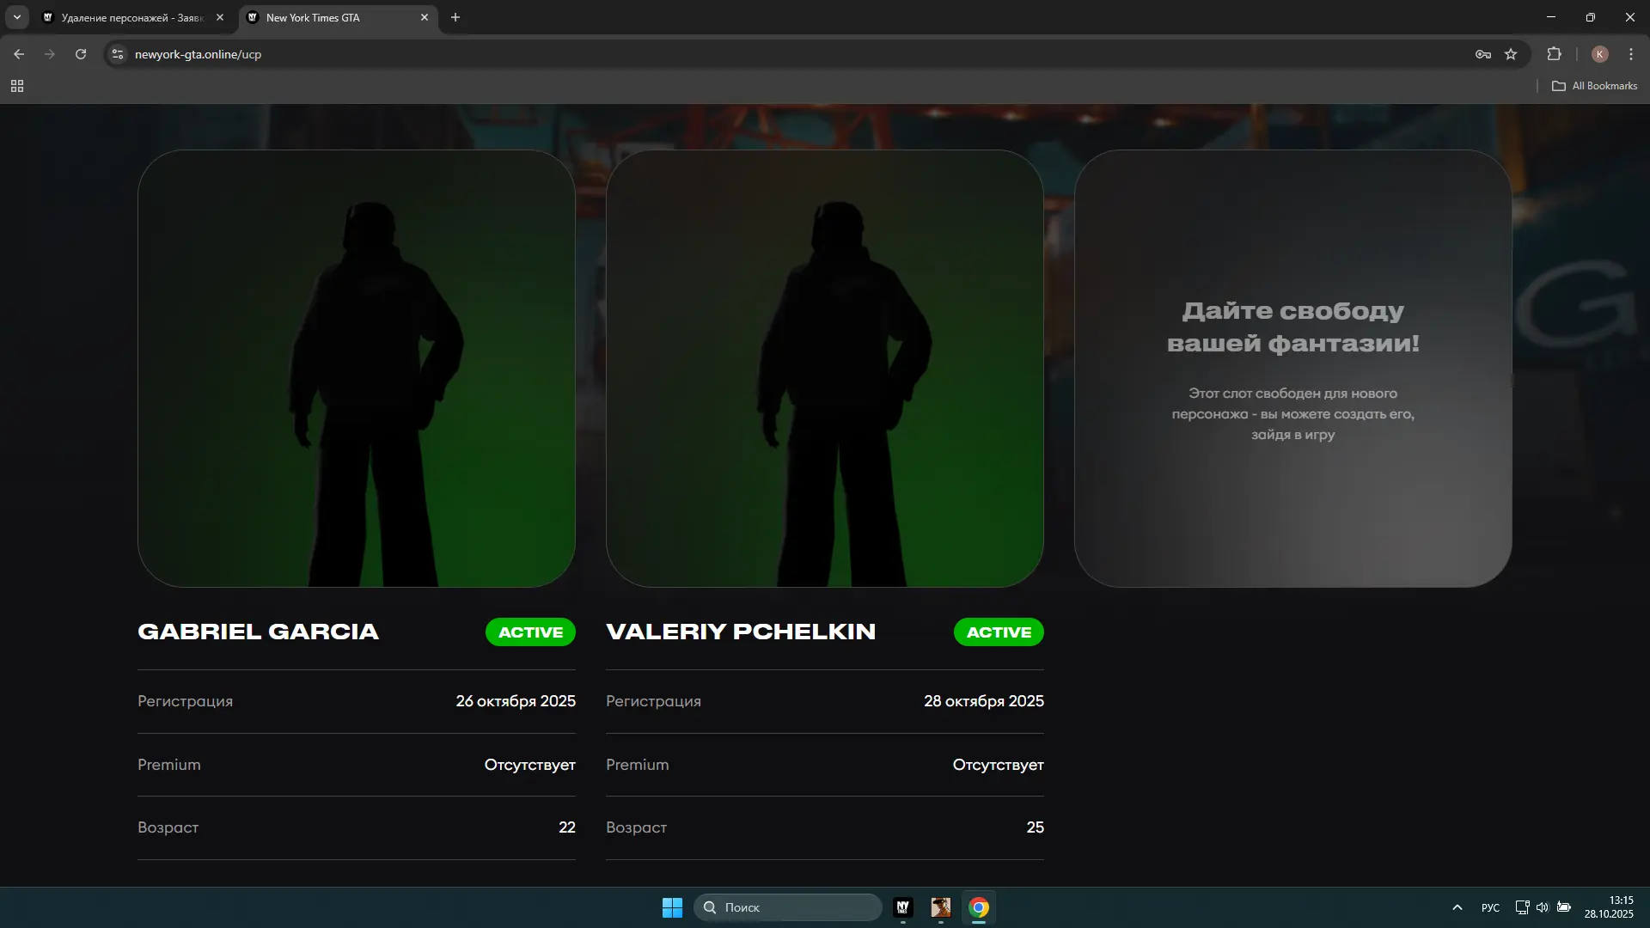Open the apps grid shortcut in bookmarks bar
1650x928 pixels.
pyautogui.click(x=17, y=86)
